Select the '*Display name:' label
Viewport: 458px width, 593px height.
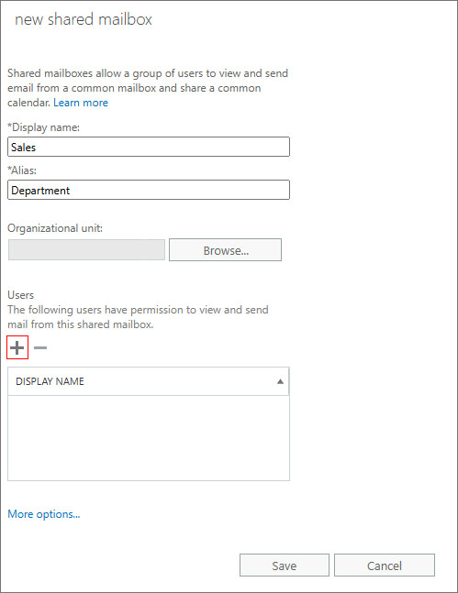[43, 127]
